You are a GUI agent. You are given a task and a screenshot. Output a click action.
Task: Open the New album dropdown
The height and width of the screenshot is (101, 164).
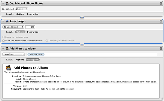click(x=13, y=54)
